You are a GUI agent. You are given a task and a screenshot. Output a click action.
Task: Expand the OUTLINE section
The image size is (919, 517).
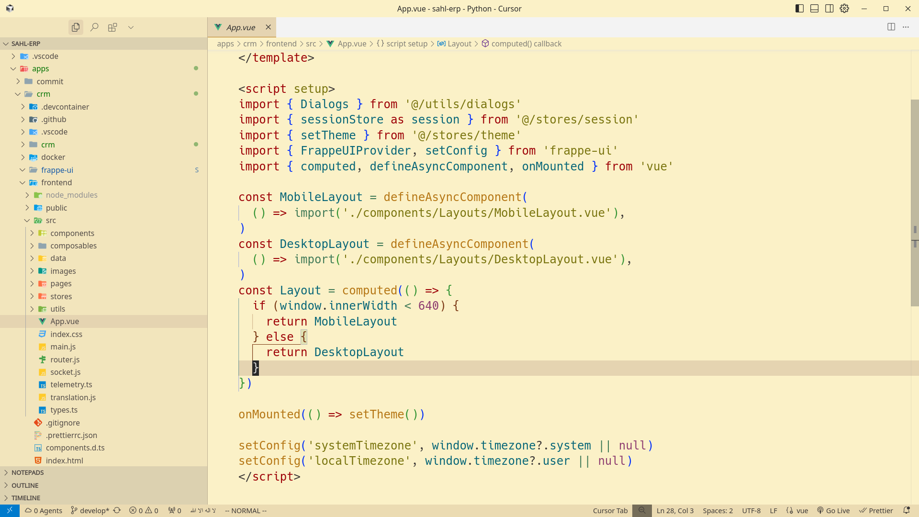(x=25, y=485)
